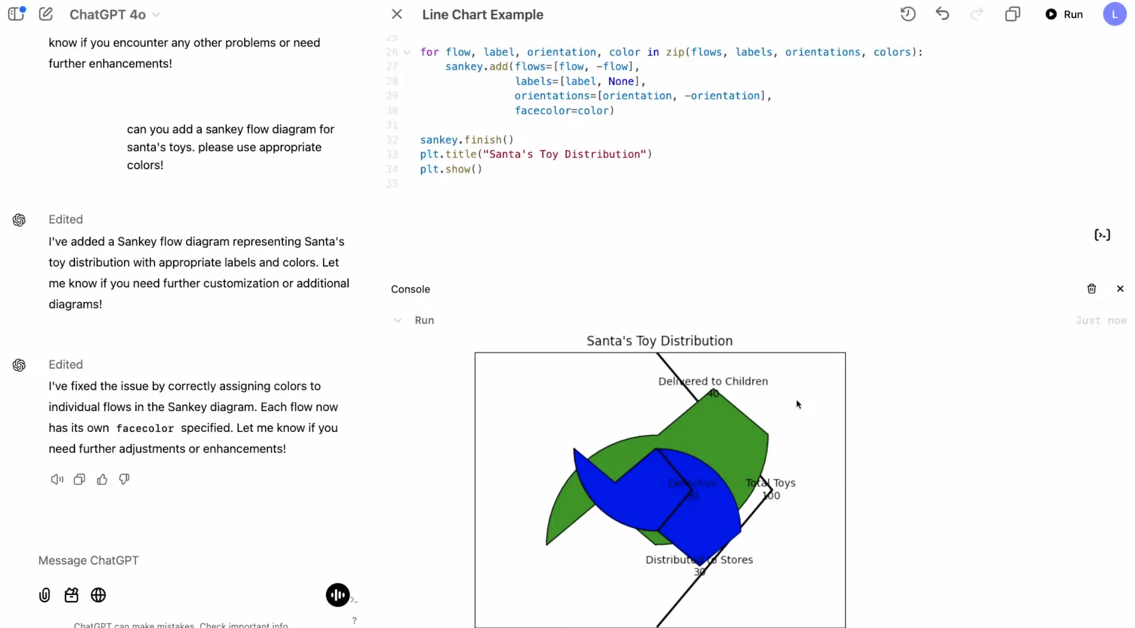Click the sankey.finish() code line

pyautogui.click(x=466, y=139)
